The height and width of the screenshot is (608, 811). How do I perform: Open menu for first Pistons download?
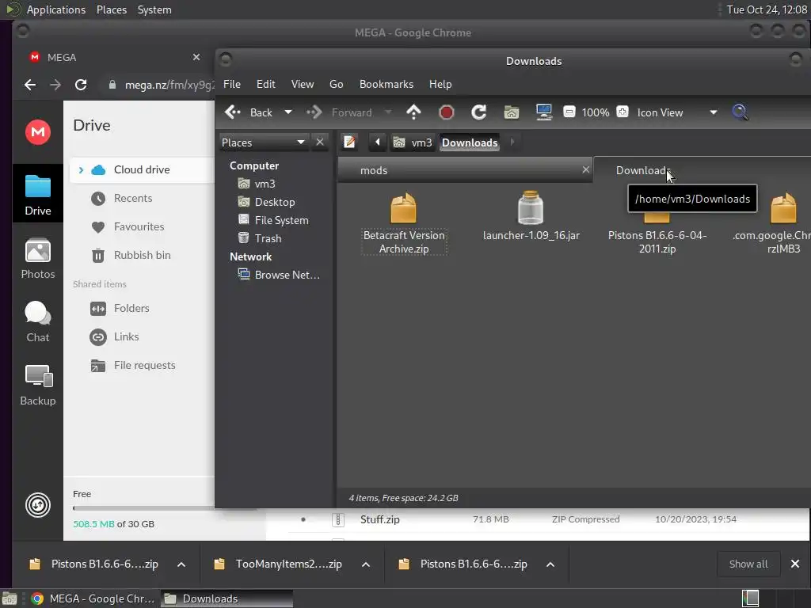tap(181, 564)
